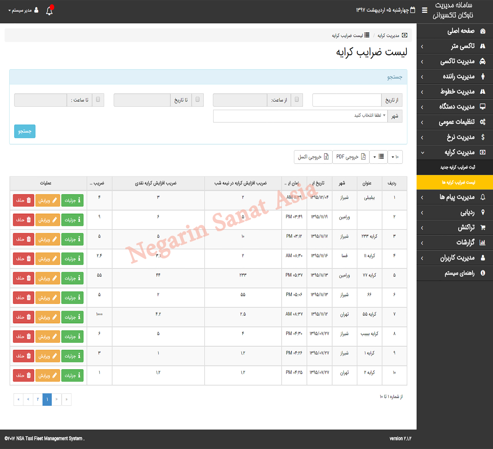The image size is (493, 449).
Task: Open the صفحه اصلی menu item
Action: [455, 31]
